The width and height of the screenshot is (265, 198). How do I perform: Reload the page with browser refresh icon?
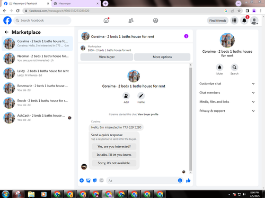pos(18,11)
